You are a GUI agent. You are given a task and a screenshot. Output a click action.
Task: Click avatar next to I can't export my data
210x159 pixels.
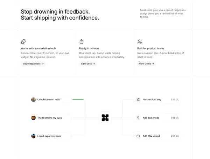[x=34, y=136]
